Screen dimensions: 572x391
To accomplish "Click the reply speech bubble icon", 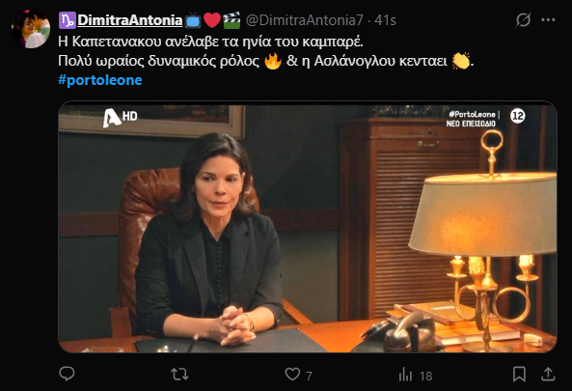I will coord(67,374).
